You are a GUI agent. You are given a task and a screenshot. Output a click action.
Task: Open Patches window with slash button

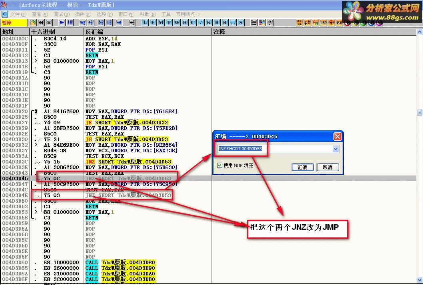point(201,23)
